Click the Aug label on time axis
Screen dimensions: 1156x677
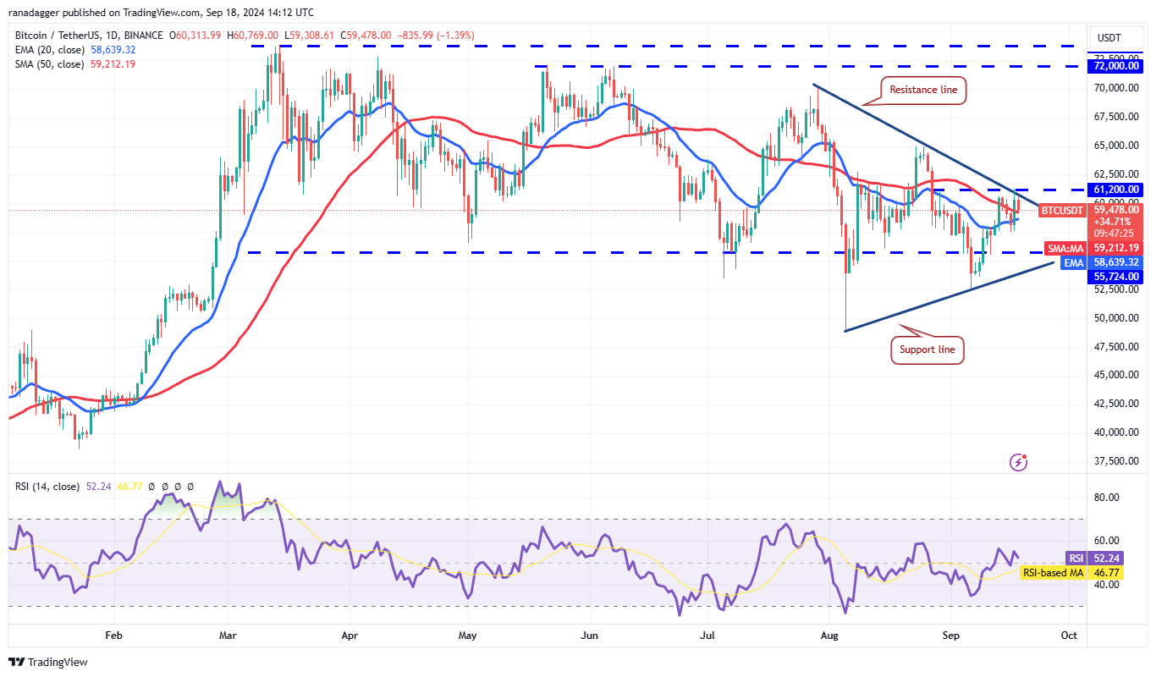tap(830, 635)
